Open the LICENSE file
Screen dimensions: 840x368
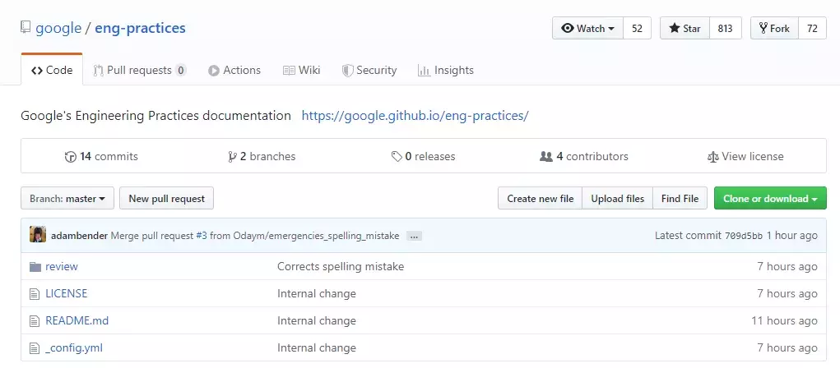[67, 293]
